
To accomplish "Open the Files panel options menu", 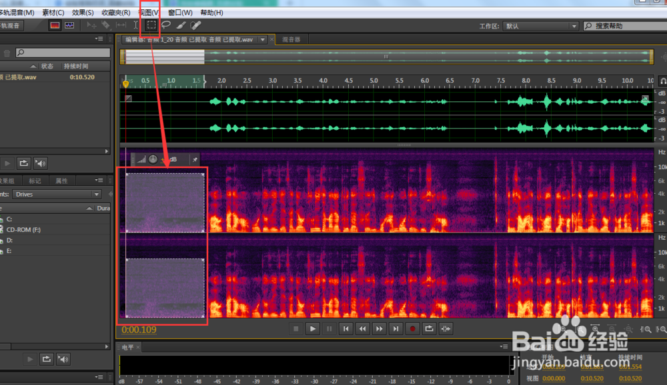I will tap(99, 39).
